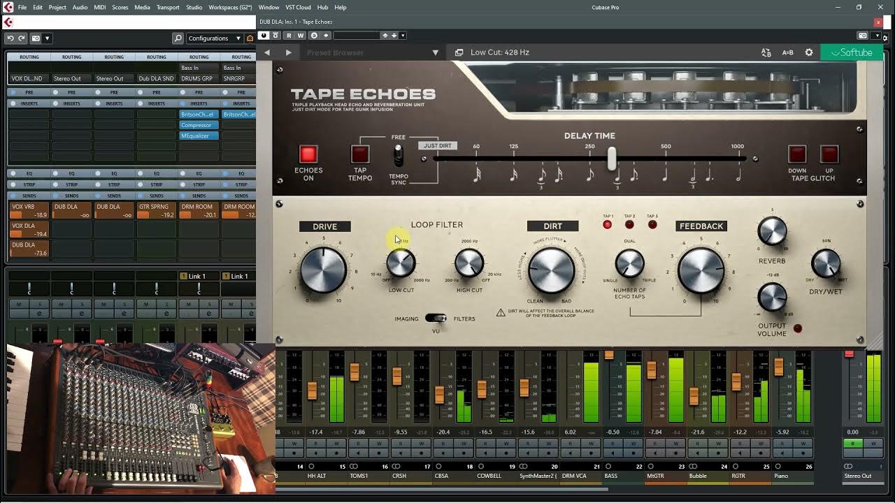Image resolution: width=895 pixels, height=503 pixels.
Task: Select the BritsonCh insert under Bass In
Action: 199,114
